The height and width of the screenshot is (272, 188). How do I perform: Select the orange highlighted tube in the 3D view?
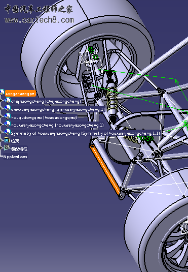coord(106,171)
